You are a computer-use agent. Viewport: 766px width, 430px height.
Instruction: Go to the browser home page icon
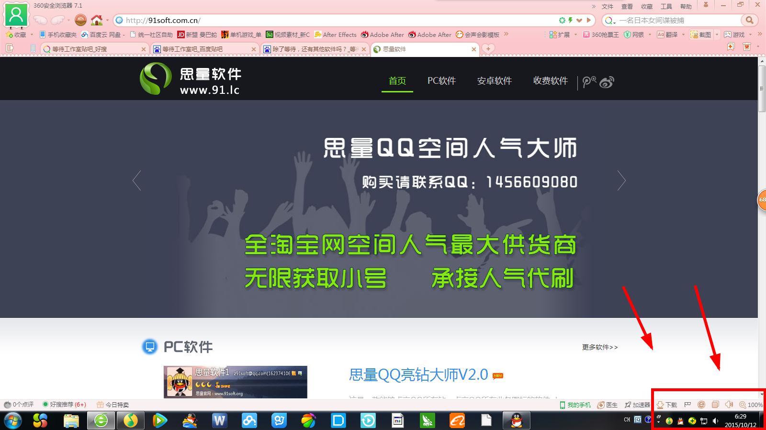pos(97,20)
